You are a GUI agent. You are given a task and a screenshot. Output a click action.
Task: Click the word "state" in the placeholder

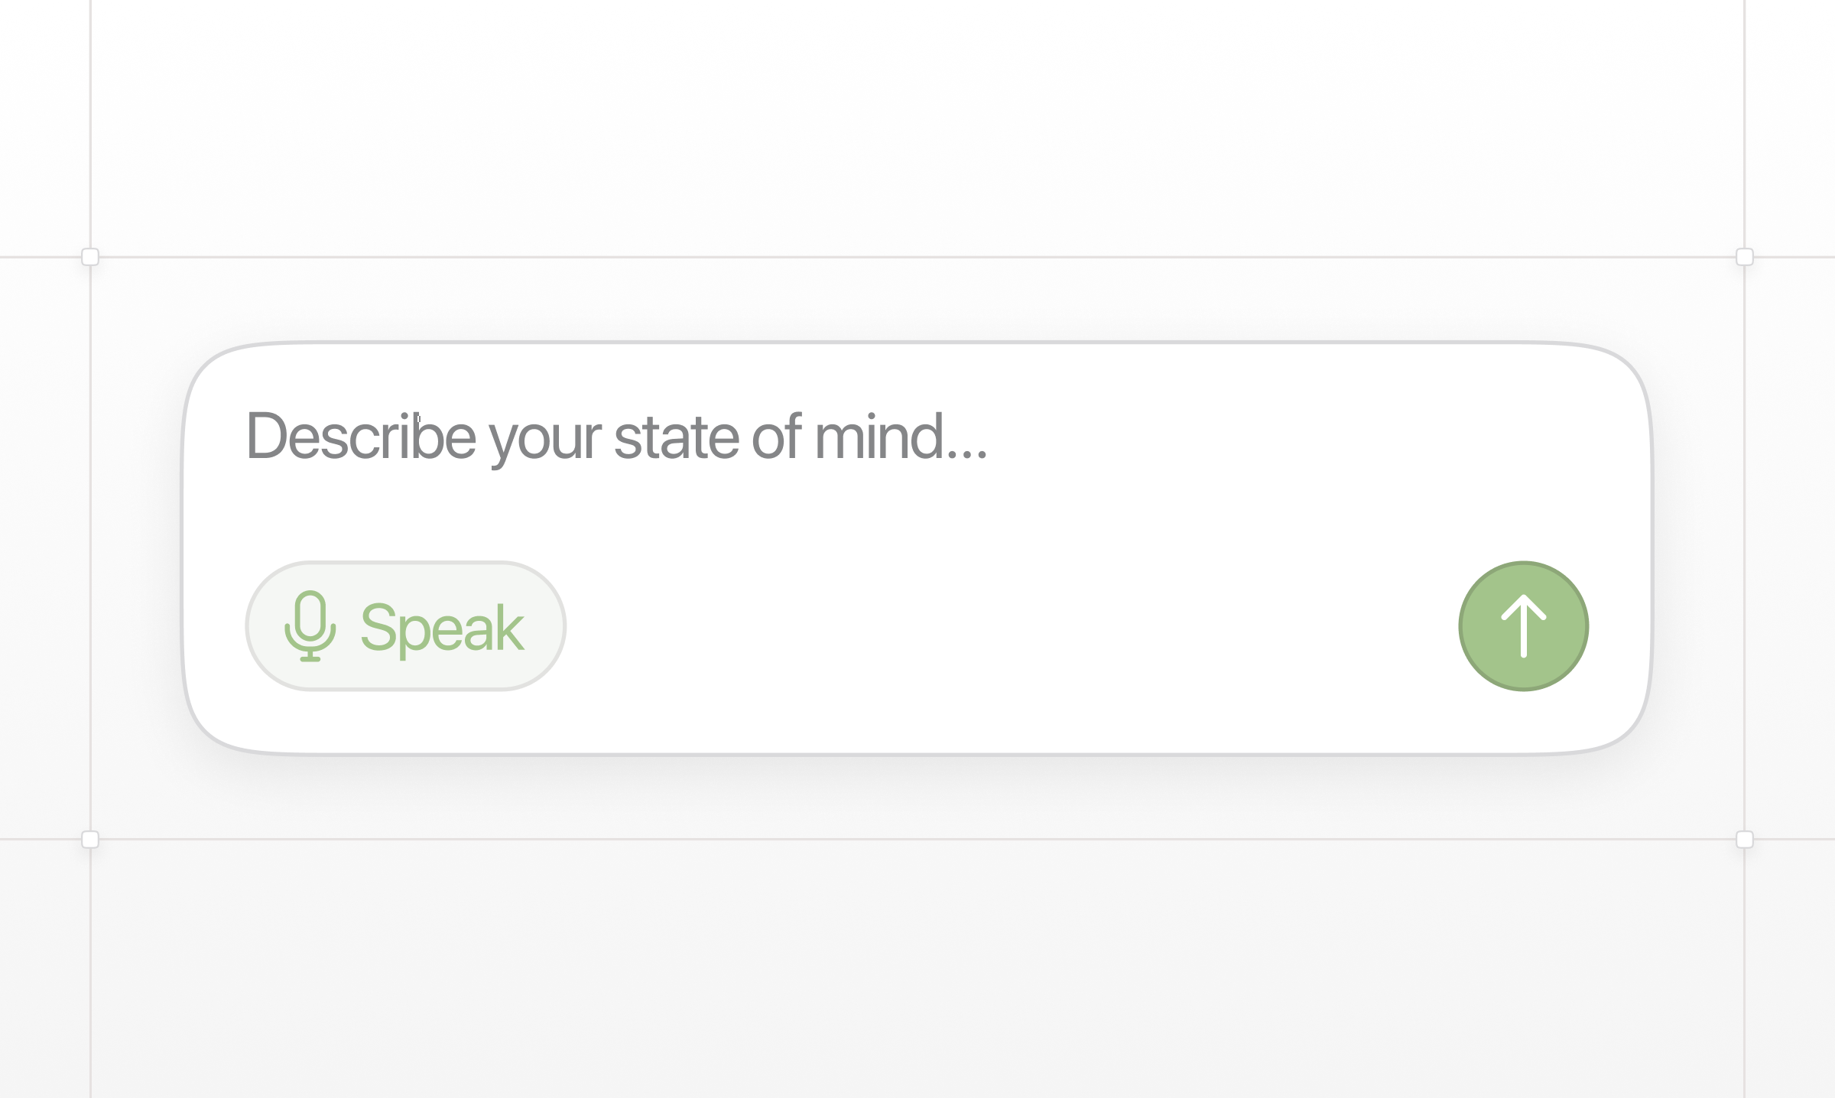point(676,437)
